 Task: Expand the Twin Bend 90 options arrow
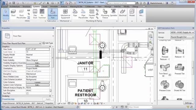[x=170, y=75]
